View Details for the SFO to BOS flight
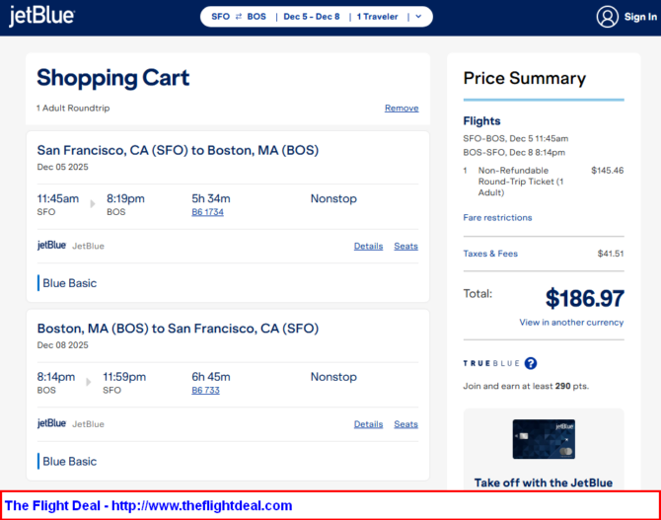Screen dimensions: 661x520 (x=368, y=246)
